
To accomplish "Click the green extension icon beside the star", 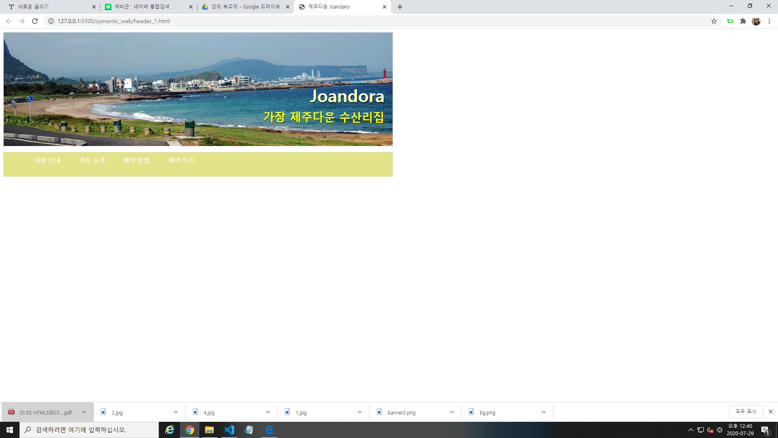I will (x=730, y=21).
